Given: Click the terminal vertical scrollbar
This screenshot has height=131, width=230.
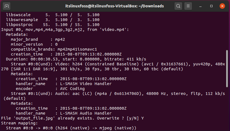Looking at the screenshot, I should tap(227, 69).
